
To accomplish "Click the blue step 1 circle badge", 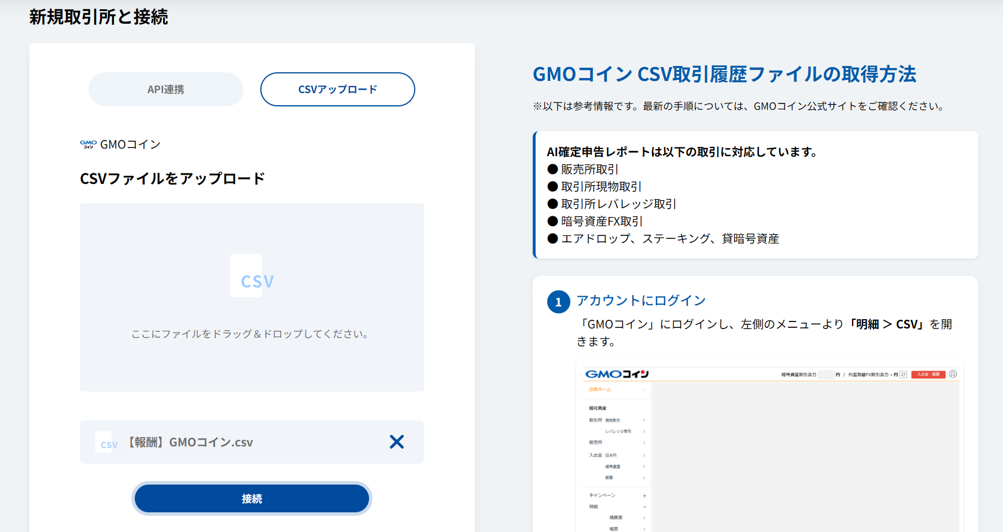I will coord(558,301).
